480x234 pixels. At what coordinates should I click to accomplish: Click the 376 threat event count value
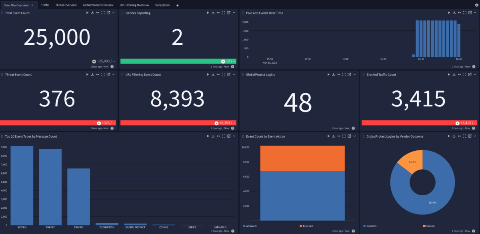coord(57,99)
